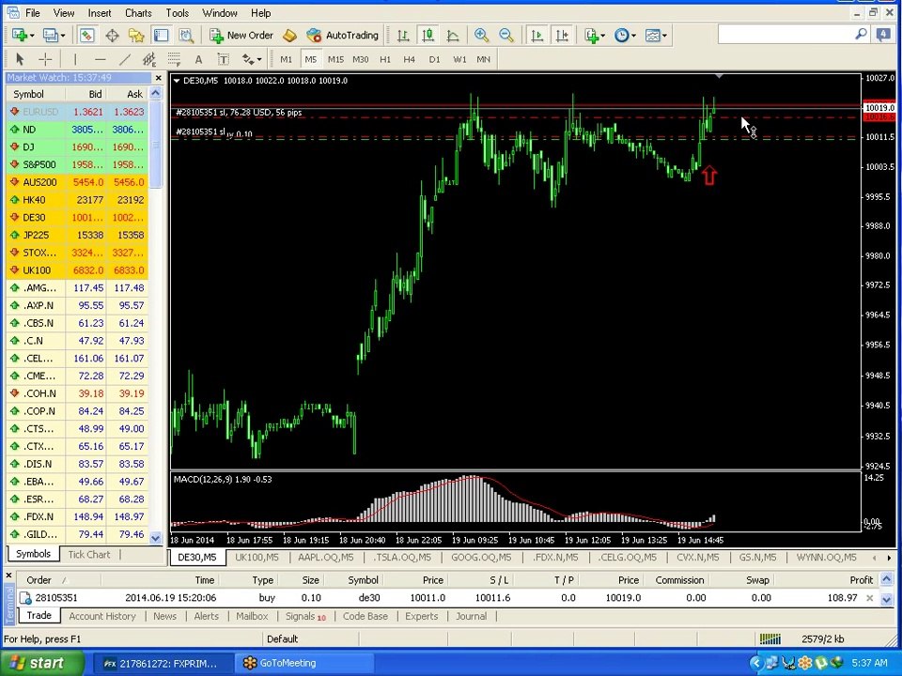Screen dimensions: 902x676
Task: Sort trades by Profit column header
Action: pyautogui.click(x=862, y=580)
